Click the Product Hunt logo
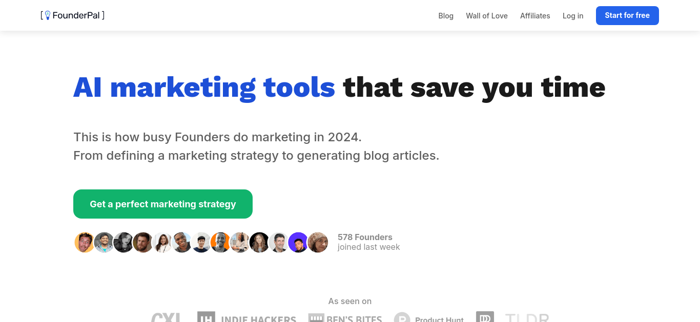700x322 pixels. coord(429,317)
